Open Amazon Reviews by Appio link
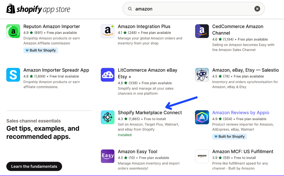The width and height of the screenshot is (284, 176). [241, 113]
